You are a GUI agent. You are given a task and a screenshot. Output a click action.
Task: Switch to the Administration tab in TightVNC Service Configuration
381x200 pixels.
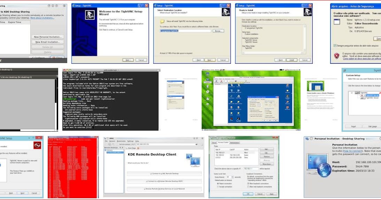click(235, 143)
